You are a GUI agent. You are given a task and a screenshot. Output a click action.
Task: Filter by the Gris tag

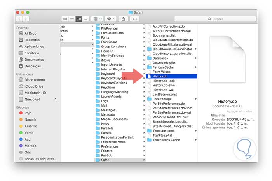click(x=28, y=152)
